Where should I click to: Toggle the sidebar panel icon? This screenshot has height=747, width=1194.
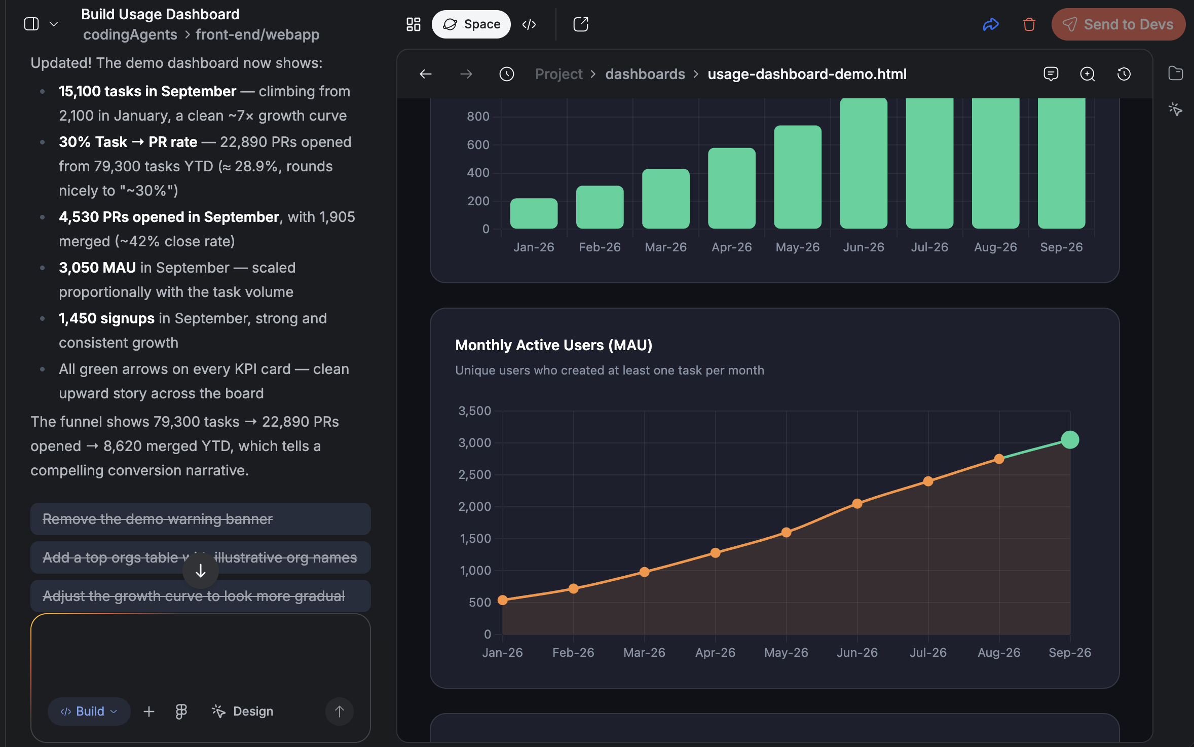coord(31,24)
